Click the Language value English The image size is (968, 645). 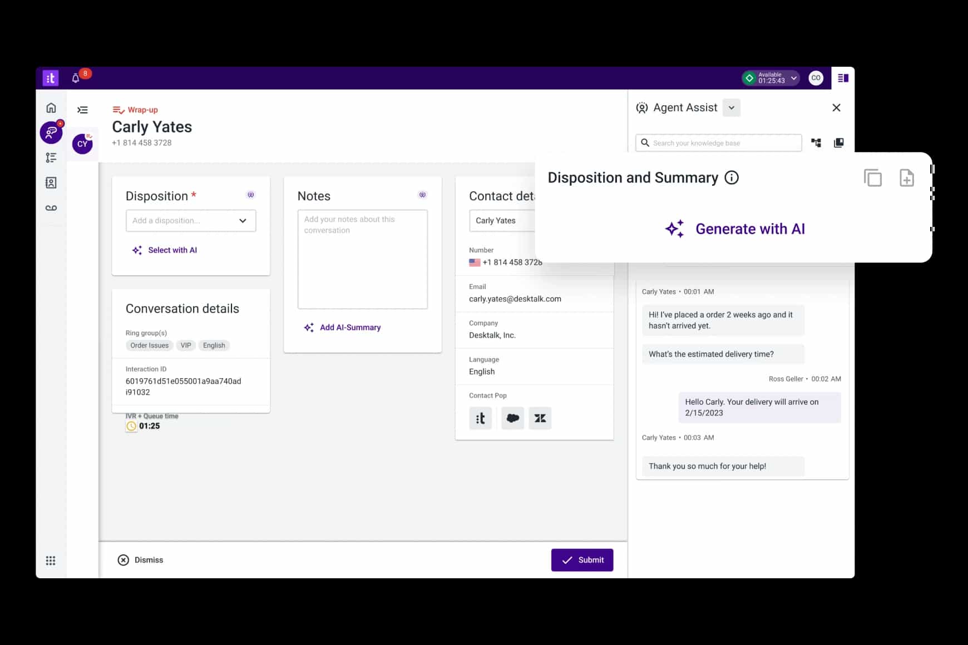[x=482, y=371]
